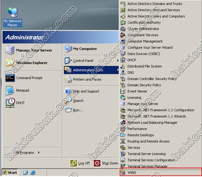This screenshot has height=177, width=202.
Task: Open the Performance icon
Action: [123, 129]
